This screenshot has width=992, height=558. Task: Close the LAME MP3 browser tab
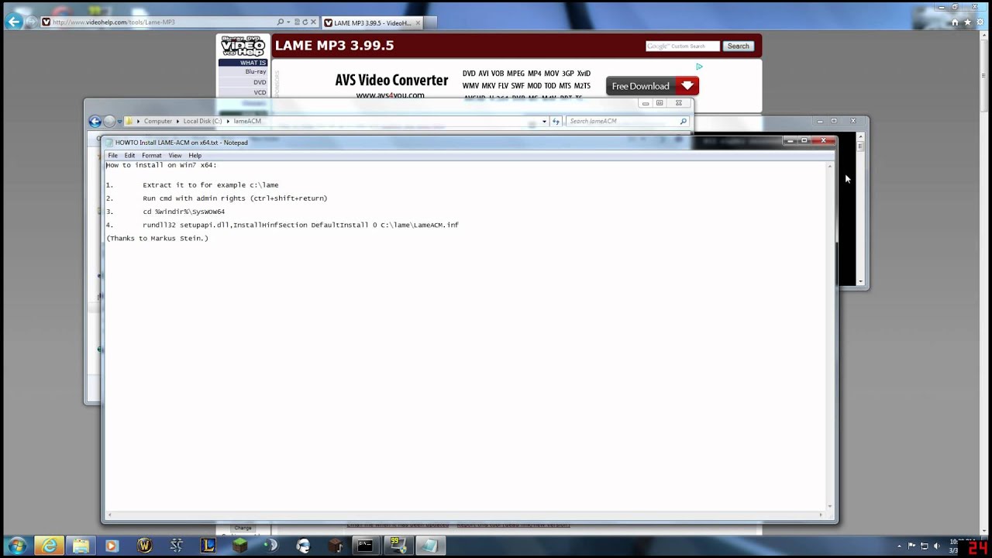418,22
